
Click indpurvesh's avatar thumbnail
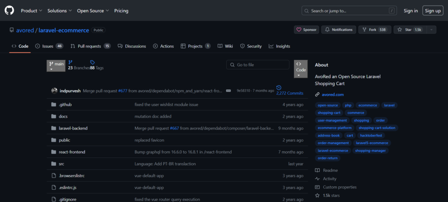pos(54,91)
